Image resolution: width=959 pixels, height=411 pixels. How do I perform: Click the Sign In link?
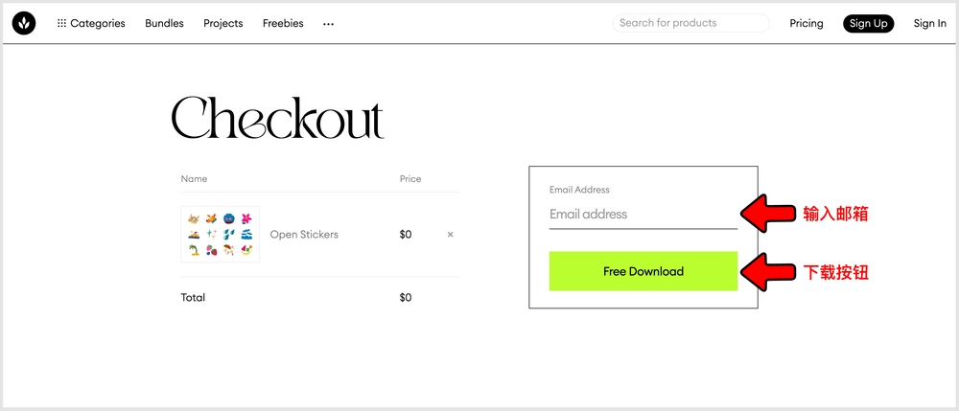pyautogui.click(x=929, y=23)
